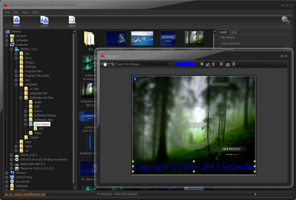The height and width of the screenshot is (200, 296).
Task: Toggle italic formatting in Preview toolbar
Action: [207, 64]
